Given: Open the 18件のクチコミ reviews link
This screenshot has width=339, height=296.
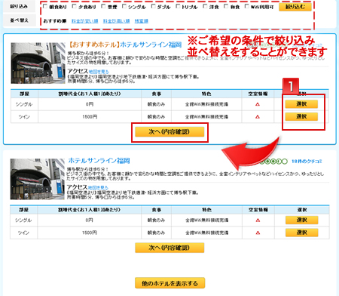Looking at the screenshot, I should [x=307, y=162].
